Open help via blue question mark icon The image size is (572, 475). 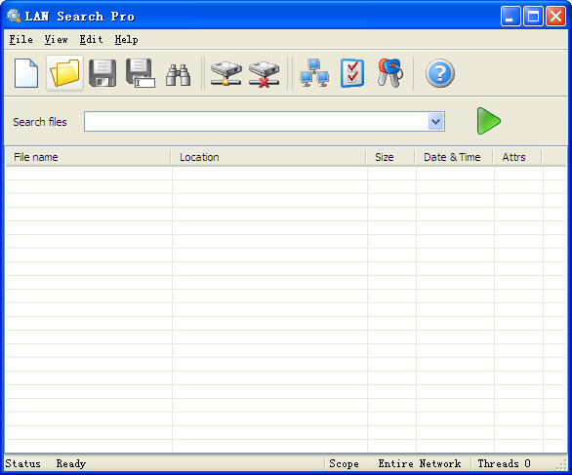[440, 73]
